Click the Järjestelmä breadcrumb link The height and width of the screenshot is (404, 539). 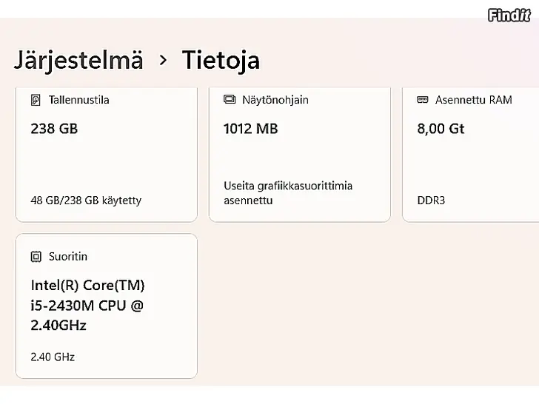(x=78, y=60)
